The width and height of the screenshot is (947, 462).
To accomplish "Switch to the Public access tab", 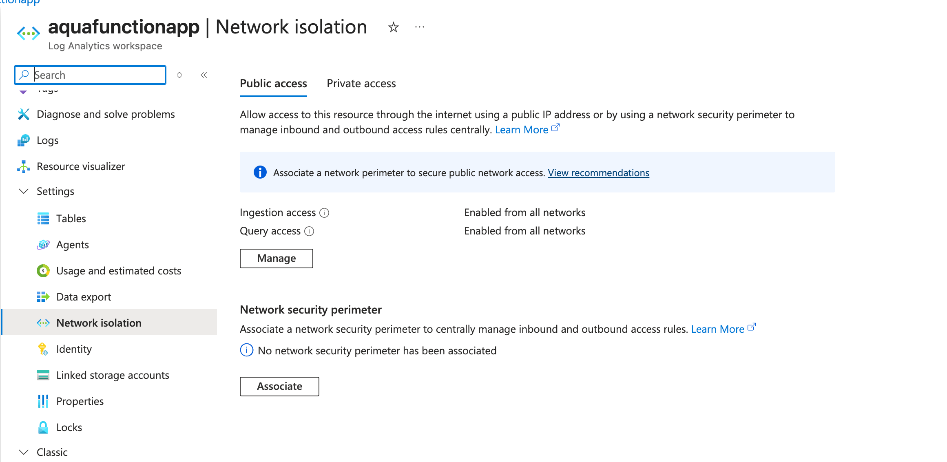I will 273,84.
